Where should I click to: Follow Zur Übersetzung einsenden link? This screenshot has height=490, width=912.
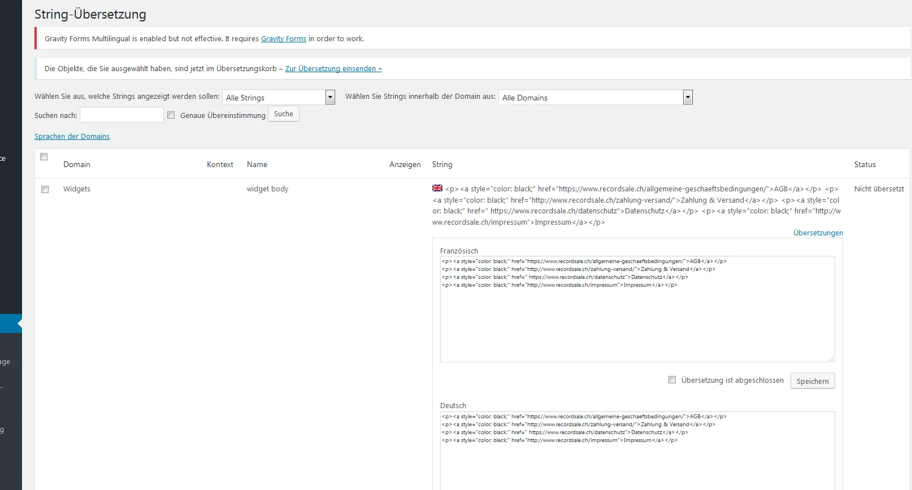333,69
